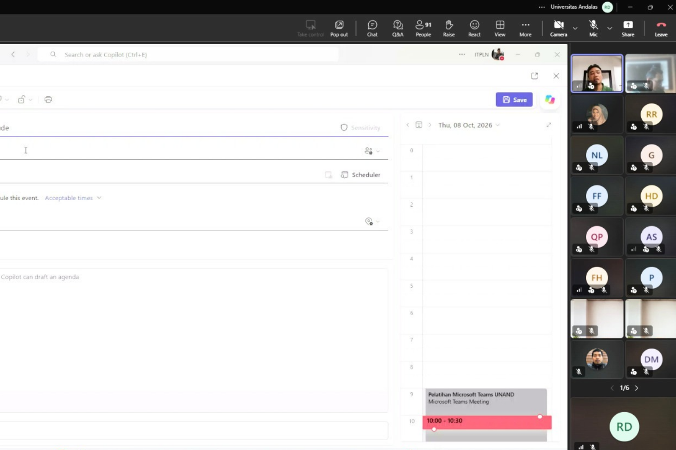676x450 pixels.
Task: Select RR participant tile
Action: click(x=651, y=115)
